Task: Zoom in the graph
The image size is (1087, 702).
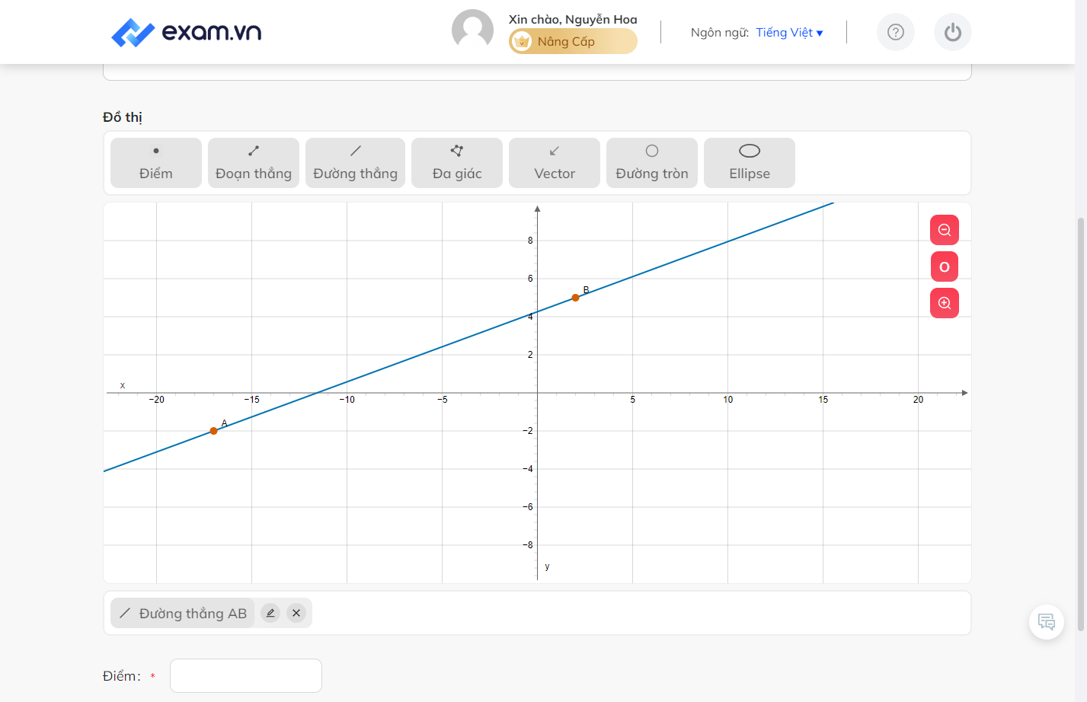Action: [x=945, y=303]
